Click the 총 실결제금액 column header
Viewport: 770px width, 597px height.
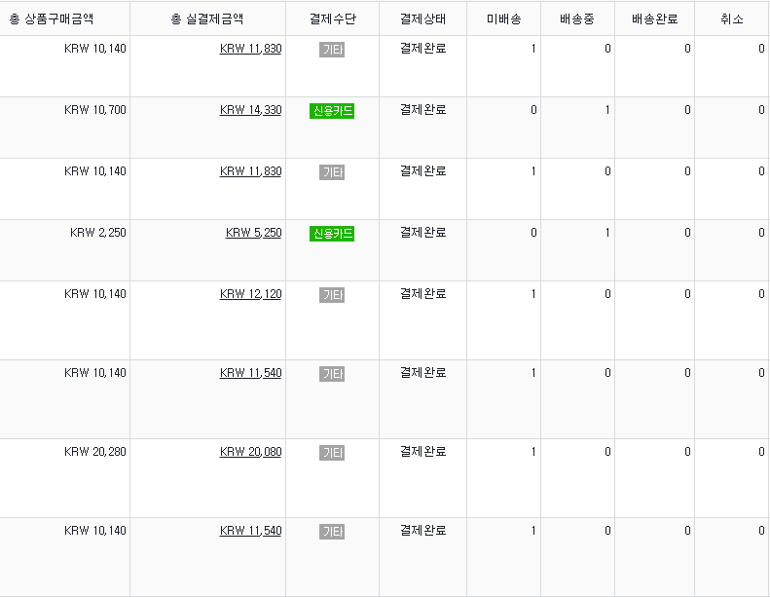(207, 19)
